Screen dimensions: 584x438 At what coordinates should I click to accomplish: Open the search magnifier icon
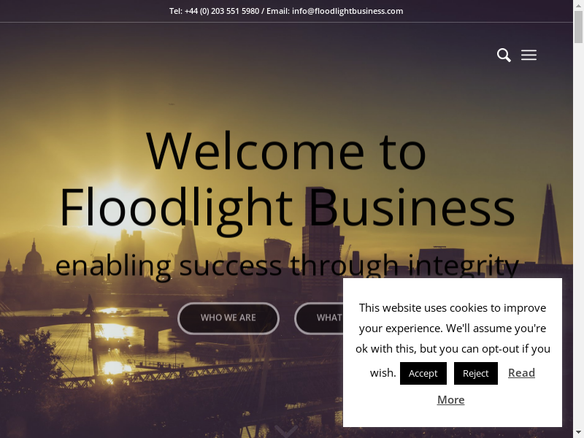(x=504, y=55)
